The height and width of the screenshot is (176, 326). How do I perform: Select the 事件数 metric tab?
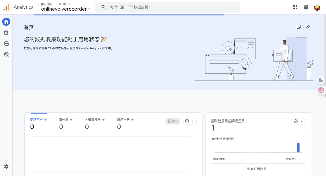(x=66, y=120)
